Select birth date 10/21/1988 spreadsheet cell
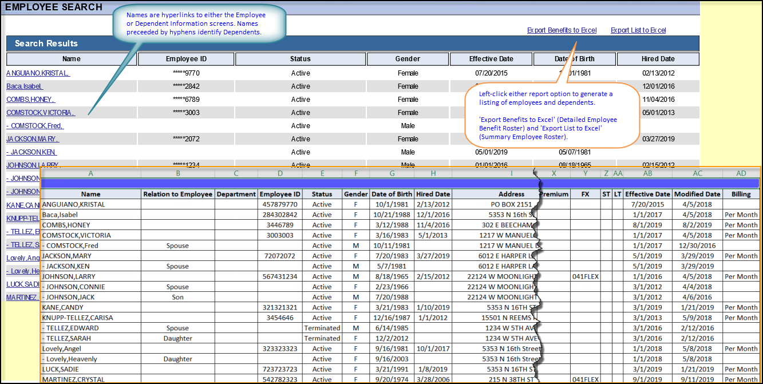The height and width of the screenshot is (384, 763). coord(392,215)
